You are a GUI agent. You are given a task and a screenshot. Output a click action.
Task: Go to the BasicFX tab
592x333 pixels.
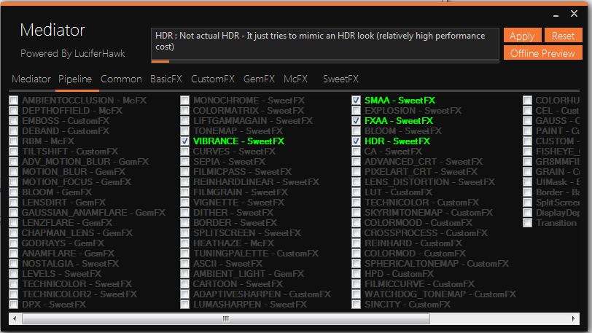pyautogui.click(x=166, y=79)
